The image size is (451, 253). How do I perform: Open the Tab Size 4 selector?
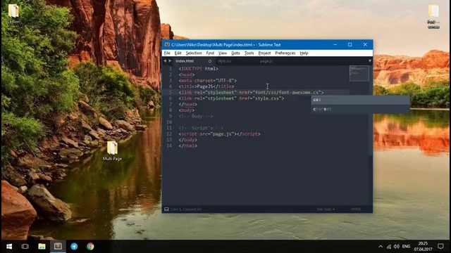coord(326,209)
